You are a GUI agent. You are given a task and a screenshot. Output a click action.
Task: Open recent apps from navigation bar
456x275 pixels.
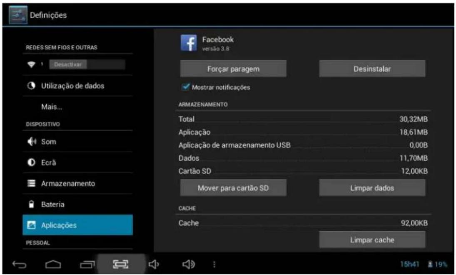tap(87, 264)
